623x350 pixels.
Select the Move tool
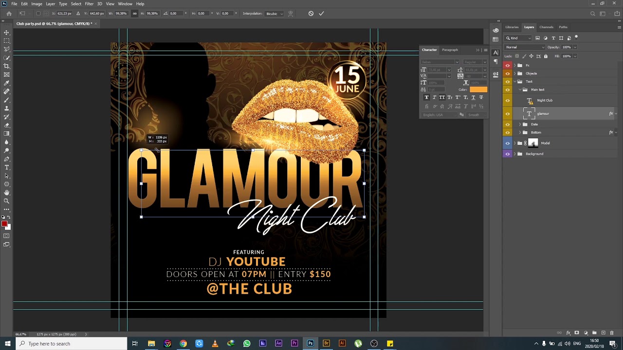pos(6,33)
